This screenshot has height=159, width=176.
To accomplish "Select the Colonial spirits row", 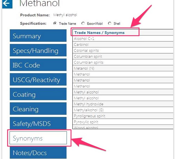I will pyautogui.click(x=123, y=51).
